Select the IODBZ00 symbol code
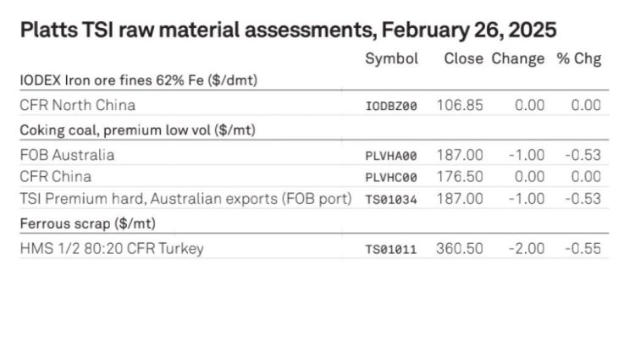The image size is (635, 364). (x=391, y=107)
